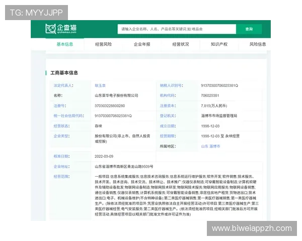Select enterprise type 股份有限公司 value

click(122, 139)
